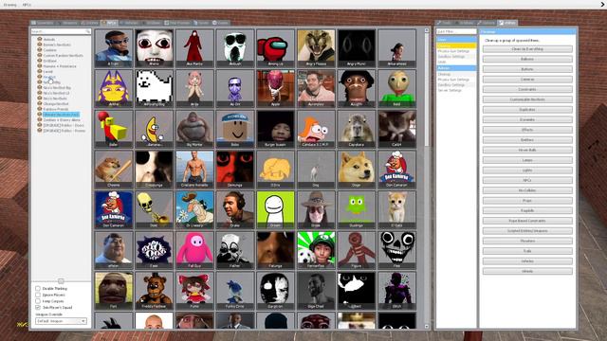Spawn the Duolingo owl NPC icon
This screenshot has width=607, height=341.
coord(357,209)
